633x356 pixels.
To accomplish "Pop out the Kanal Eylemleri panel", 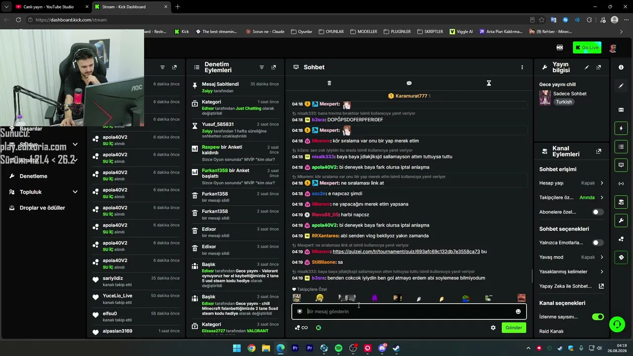I will [x=599, y=151].
